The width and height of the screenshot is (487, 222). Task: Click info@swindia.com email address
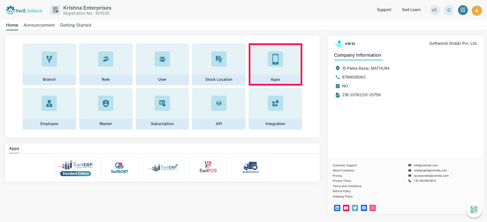point(426,165)
